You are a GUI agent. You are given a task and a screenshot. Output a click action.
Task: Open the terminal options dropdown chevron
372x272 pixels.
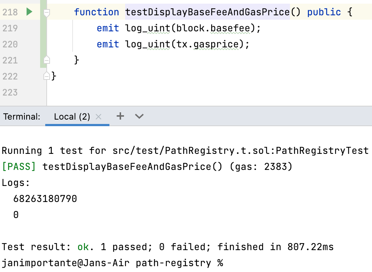pos(139,116)
